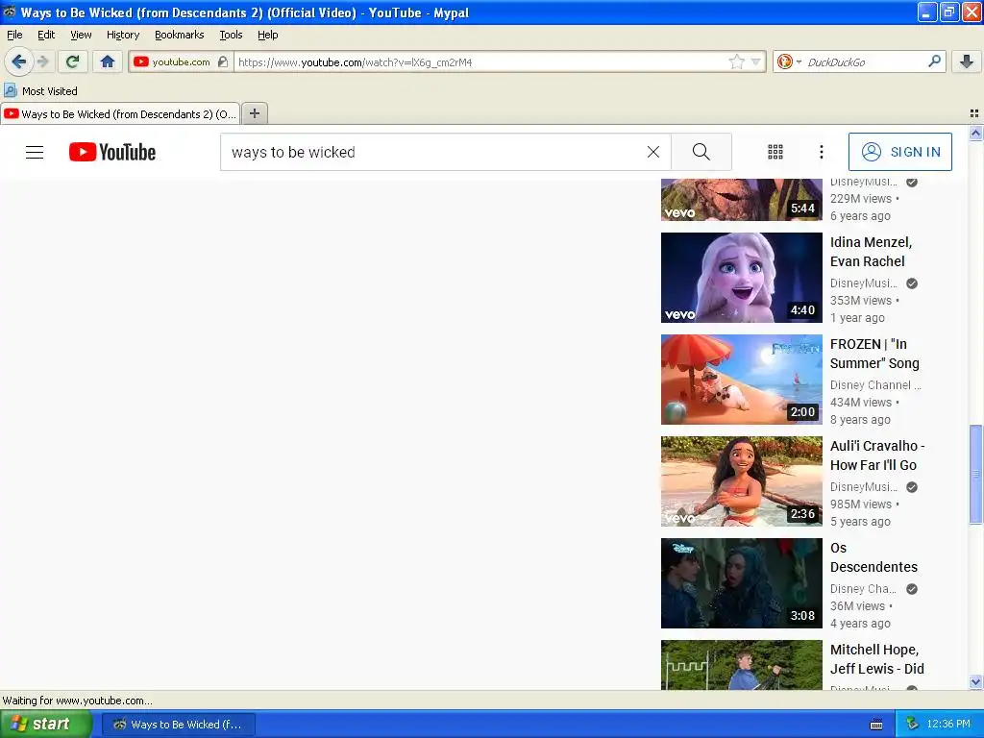
Task: Bookmark this page with the star icon
Action: [737, 61]
